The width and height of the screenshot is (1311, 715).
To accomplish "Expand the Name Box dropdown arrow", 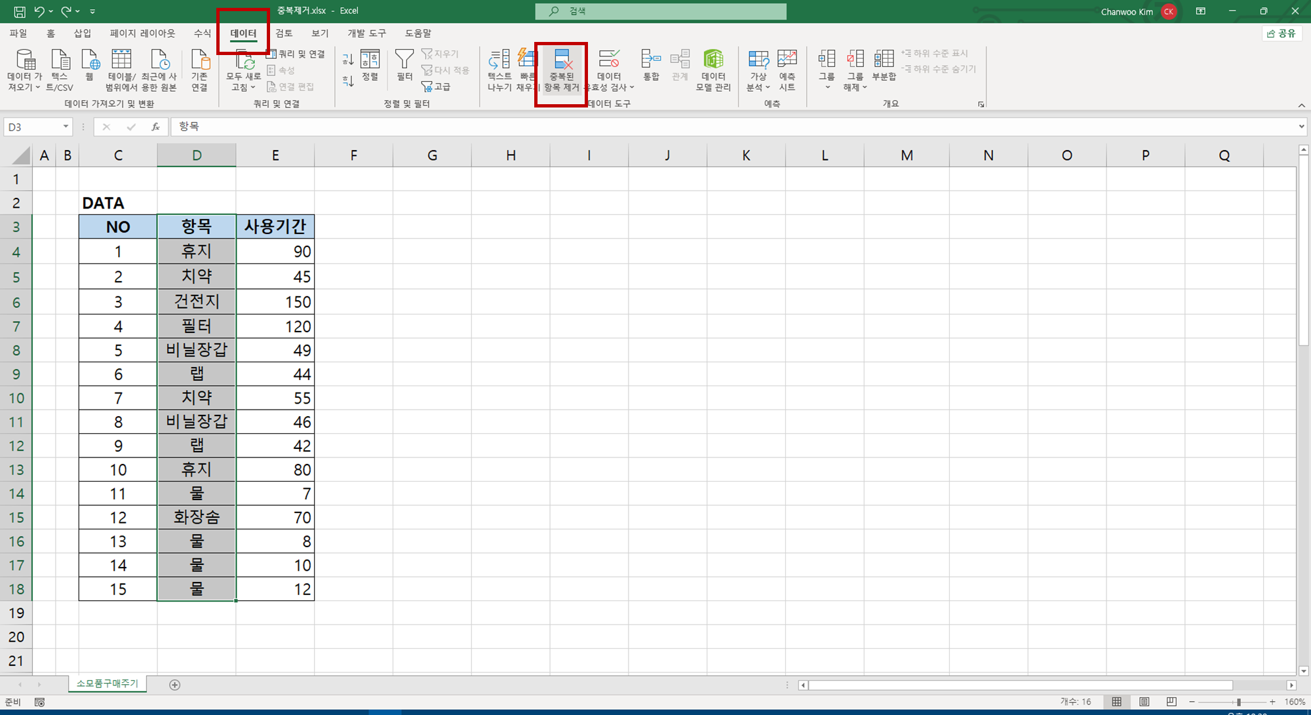I will click(x=66, y=126).
